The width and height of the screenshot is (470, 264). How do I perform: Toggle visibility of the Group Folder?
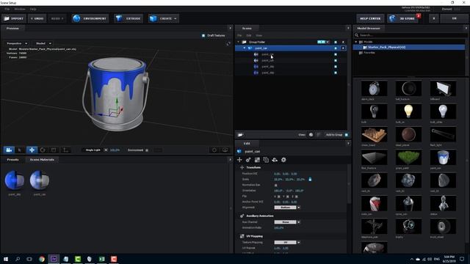[x=336, y=43]
